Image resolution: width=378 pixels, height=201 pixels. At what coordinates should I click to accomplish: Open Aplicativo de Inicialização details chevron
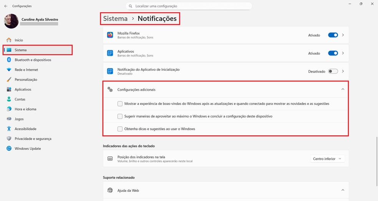(343, 71)
